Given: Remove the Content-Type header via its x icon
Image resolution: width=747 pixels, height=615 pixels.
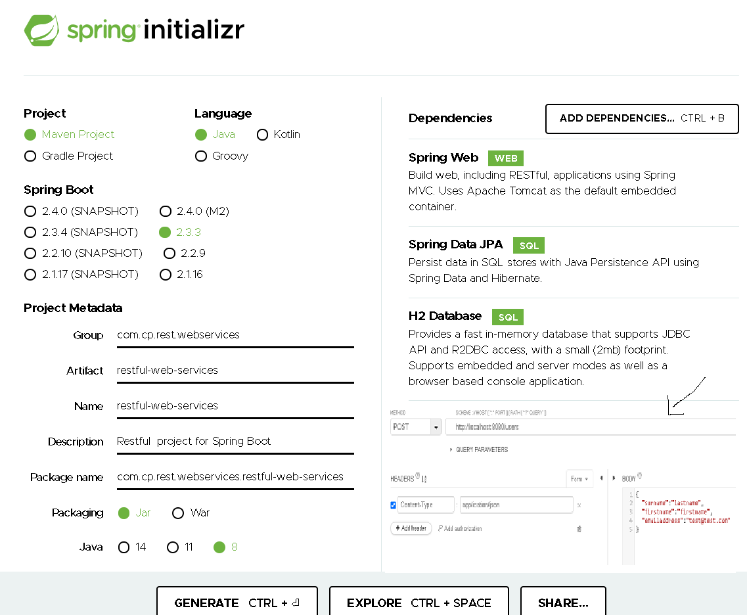Looking at the screenshot, I should pyautogui.click(x=578, y=505).
